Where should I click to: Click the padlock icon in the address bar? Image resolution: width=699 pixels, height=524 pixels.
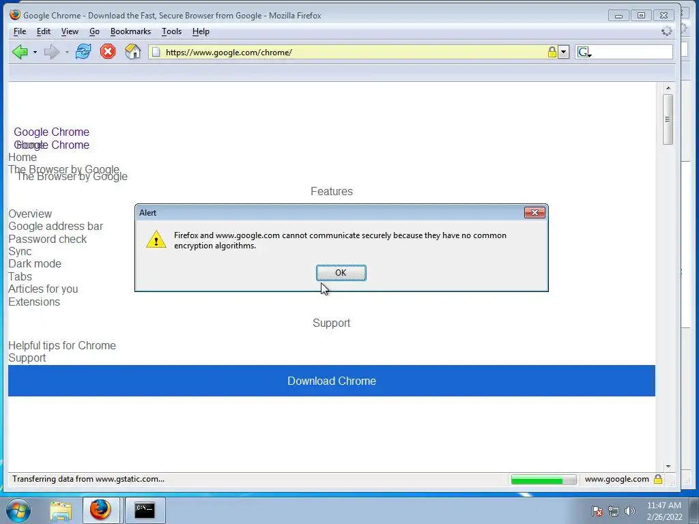(552, 52)
